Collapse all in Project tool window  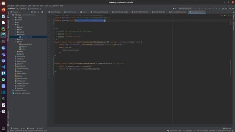pyautogui.click(x=38, y=12)
